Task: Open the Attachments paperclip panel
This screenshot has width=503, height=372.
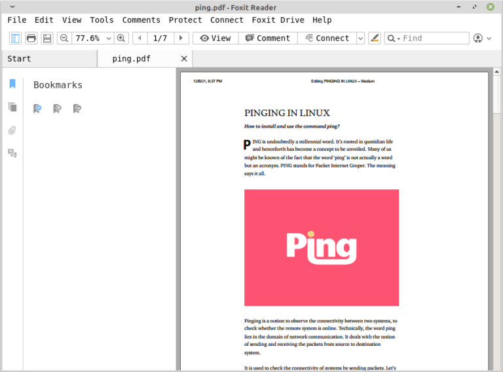Action: (x=12, y=130)
